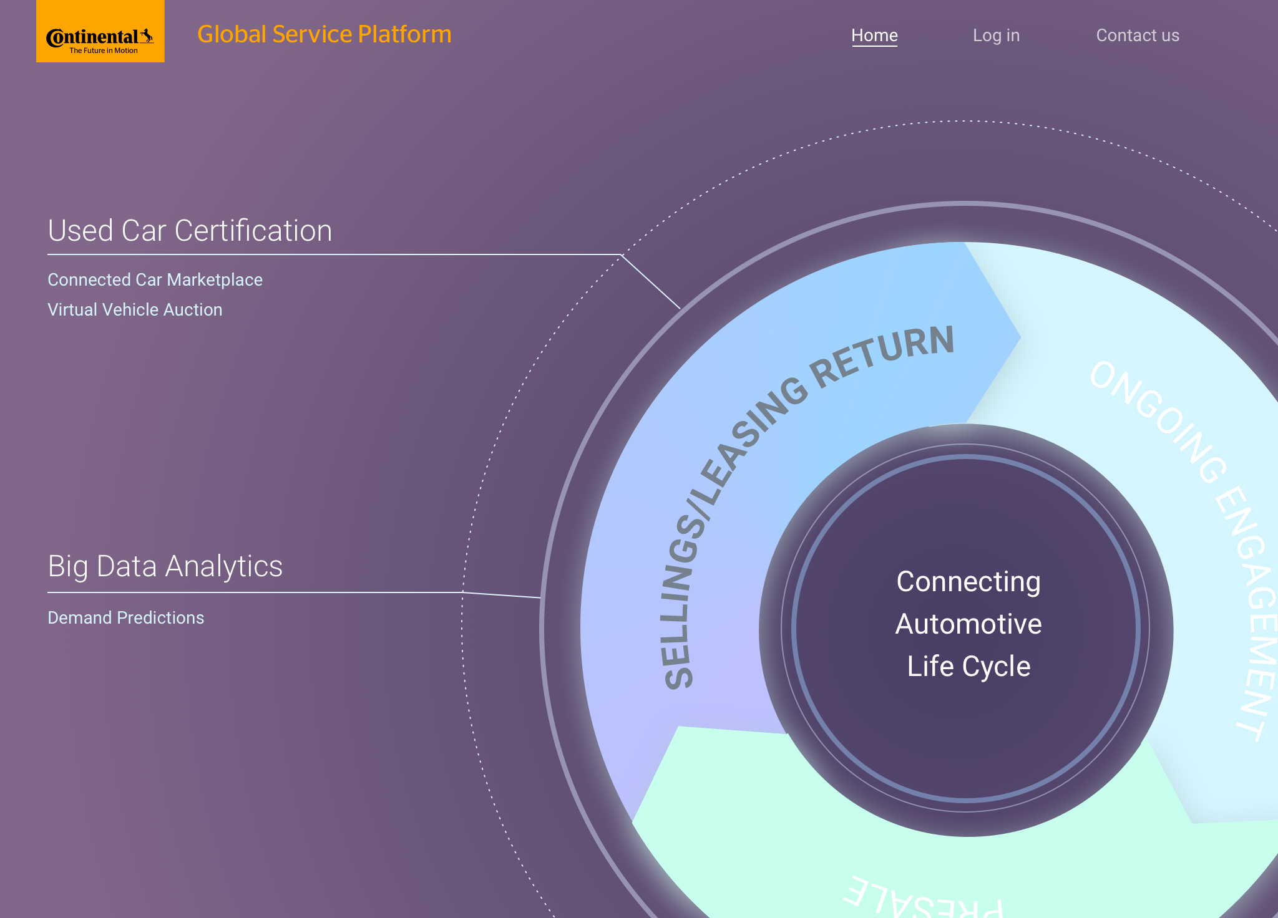Viewport: 1278px width, 918px height.
Task: Open the Contact us page
Action: click(x=1138, y=36)
